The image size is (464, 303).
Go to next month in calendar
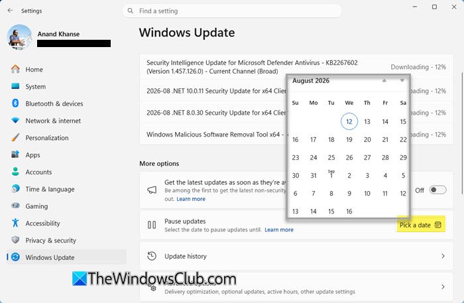click(x=402, y=80)
